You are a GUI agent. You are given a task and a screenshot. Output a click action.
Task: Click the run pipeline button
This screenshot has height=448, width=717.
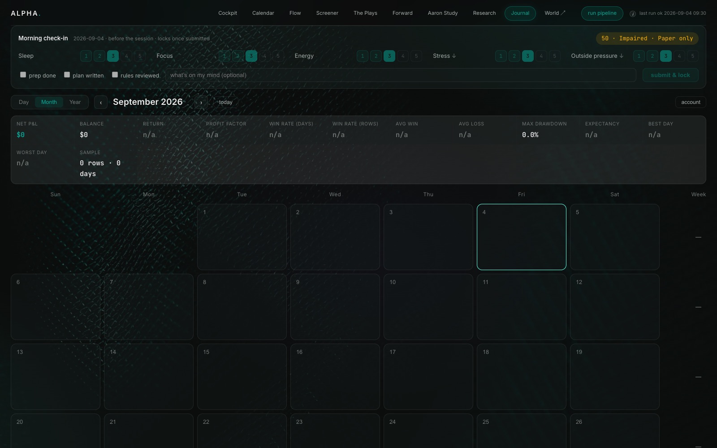tap(602, 13)
